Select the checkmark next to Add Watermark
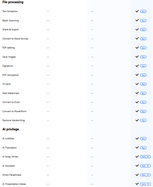Screen dimensions: 153x187 point(137,93)
